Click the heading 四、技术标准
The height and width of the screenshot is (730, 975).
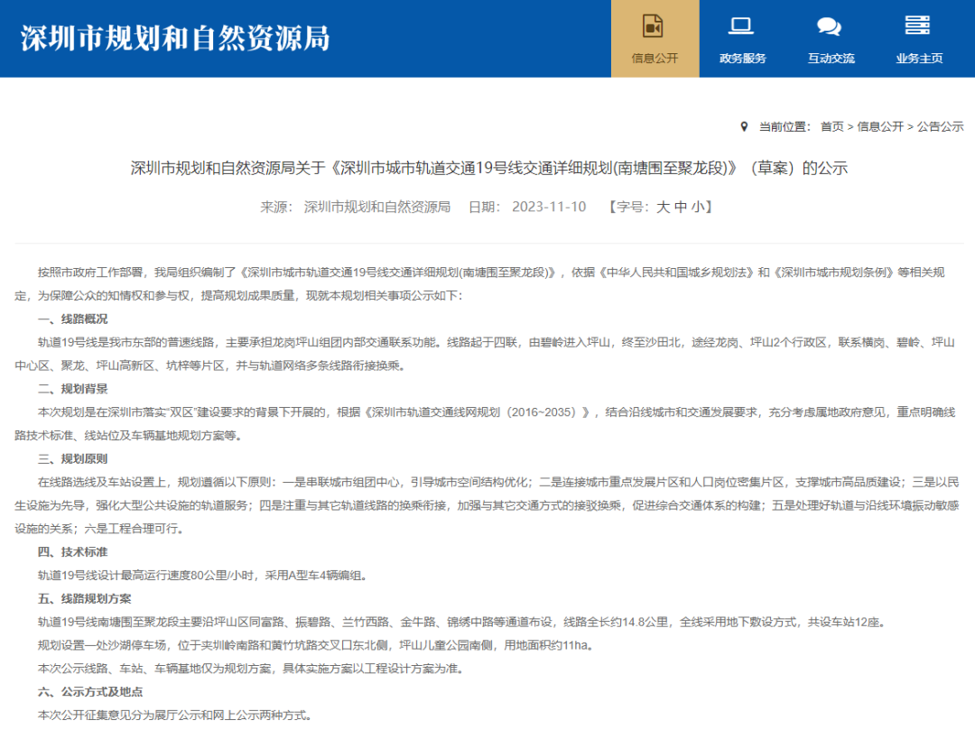point(73,552)
